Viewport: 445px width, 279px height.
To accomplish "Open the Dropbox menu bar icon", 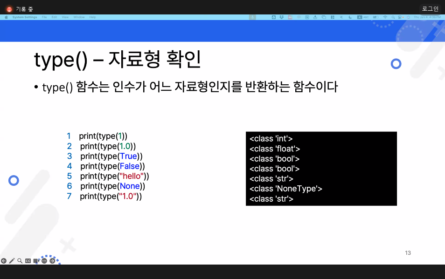I will tap(282, 17).
